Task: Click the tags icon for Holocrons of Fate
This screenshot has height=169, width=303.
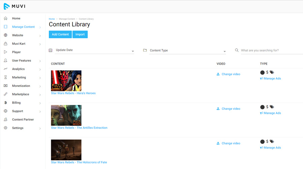Action: tap(272, 142)
